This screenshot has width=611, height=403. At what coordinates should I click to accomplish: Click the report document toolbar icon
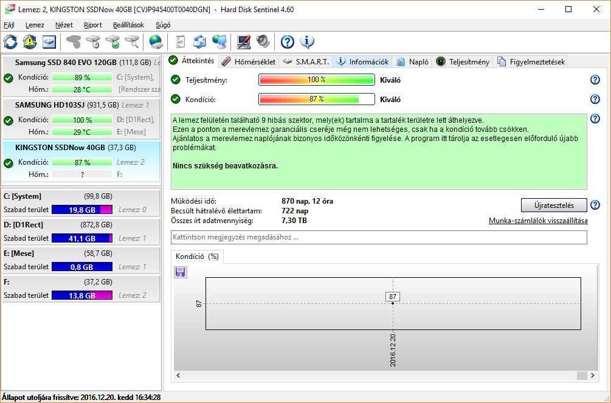[180, 42]
